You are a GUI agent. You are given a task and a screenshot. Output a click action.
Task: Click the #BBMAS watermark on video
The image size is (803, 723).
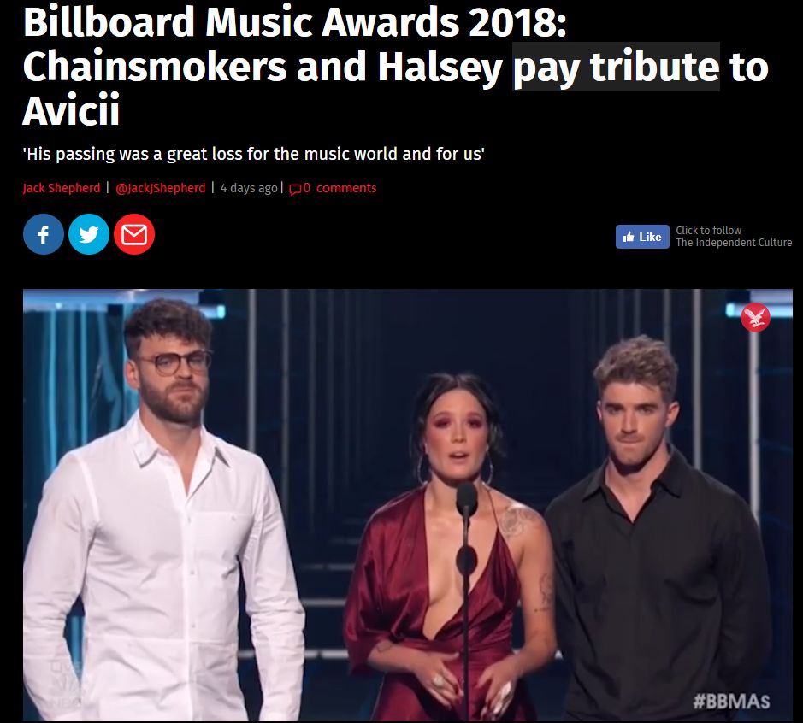click(731, 701)
